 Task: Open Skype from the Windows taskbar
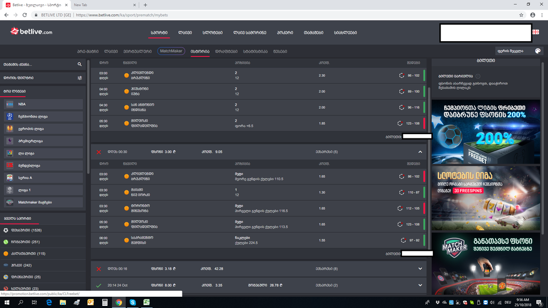point(132,303)
